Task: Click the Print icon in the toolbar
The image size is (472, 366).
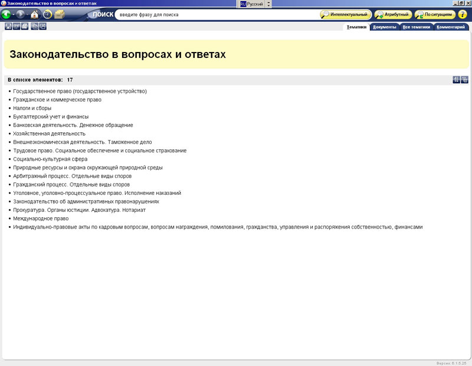Action: click(25, 27)
